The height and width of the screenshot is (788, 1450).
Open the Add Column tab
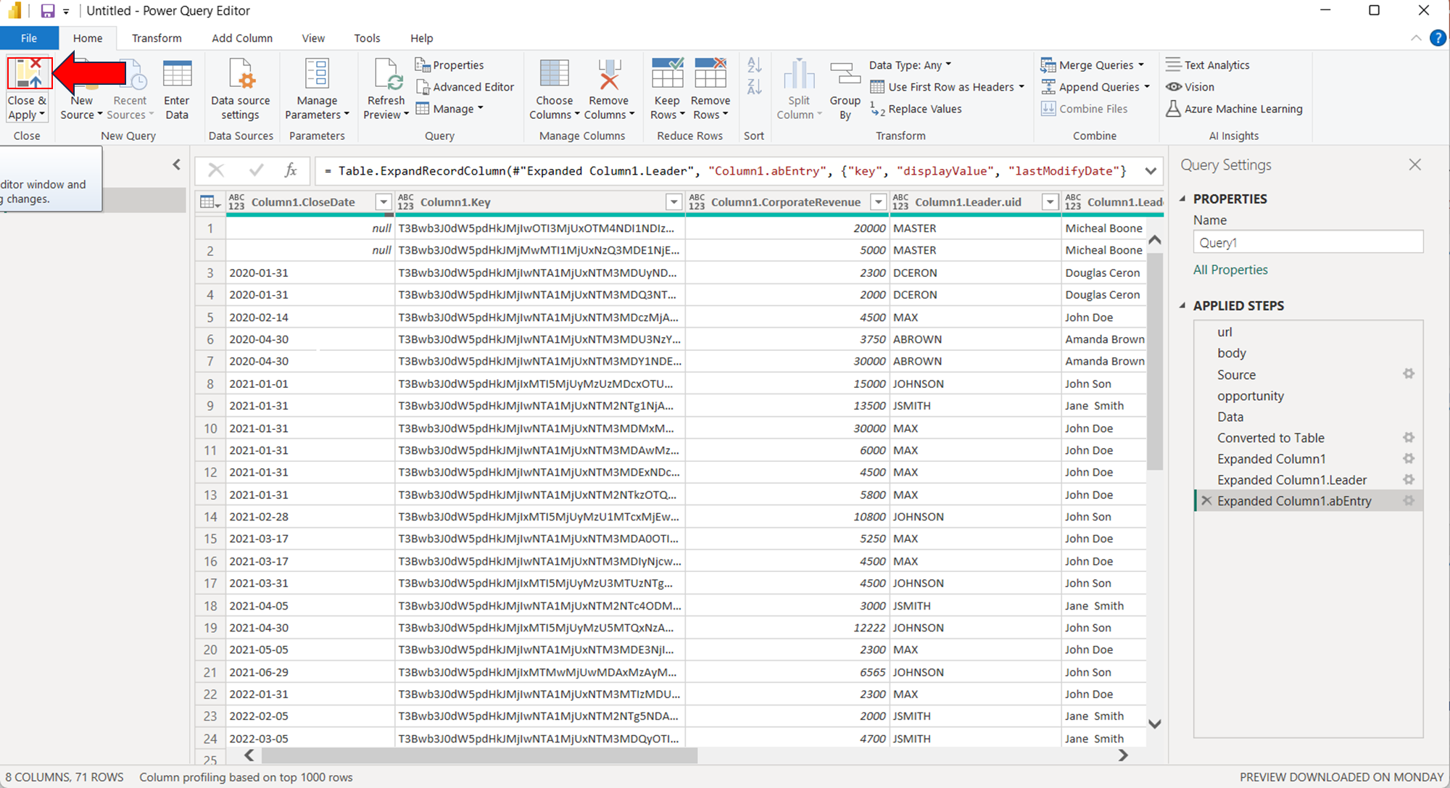242,38
